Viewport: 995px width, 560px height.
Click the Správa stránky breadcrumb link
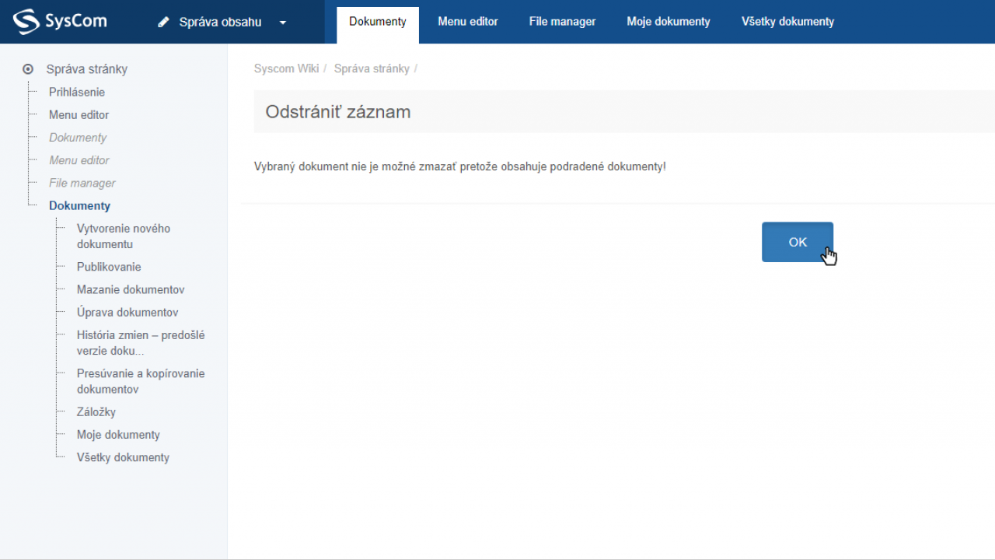372,68
